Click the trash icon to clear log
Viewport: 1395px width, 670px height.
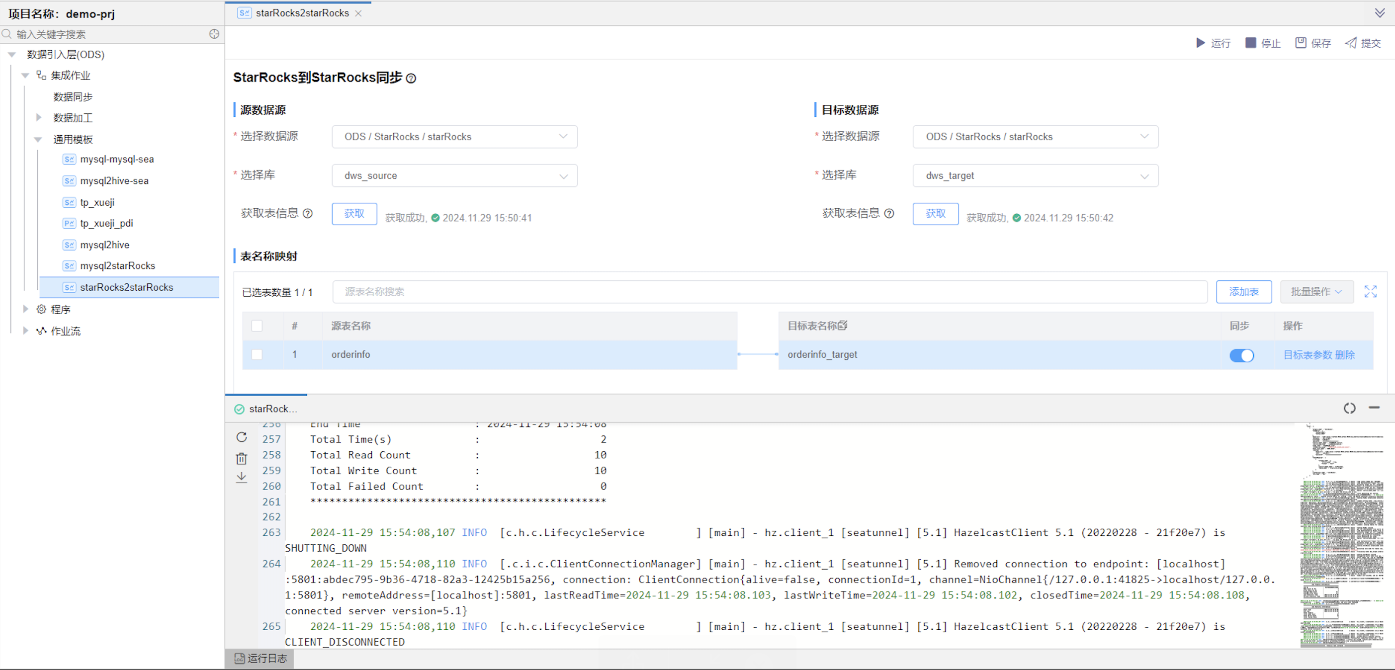pos(242,458)
